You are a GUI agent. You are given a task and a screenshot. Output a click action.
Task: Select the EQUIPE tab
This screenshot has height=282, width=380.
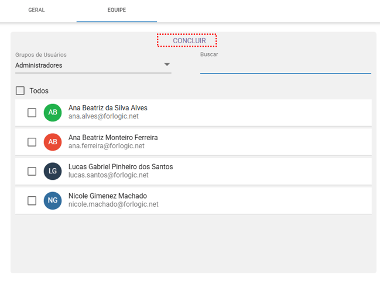(x=116, y=11)
